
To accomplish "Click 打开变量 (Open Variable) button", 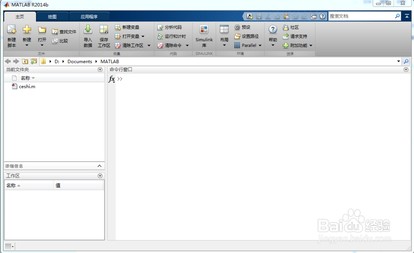I will 127,36.
